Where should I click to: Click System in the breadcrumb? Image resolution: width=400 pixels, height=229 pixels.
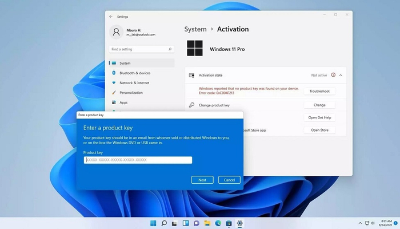tap(195, 29)
